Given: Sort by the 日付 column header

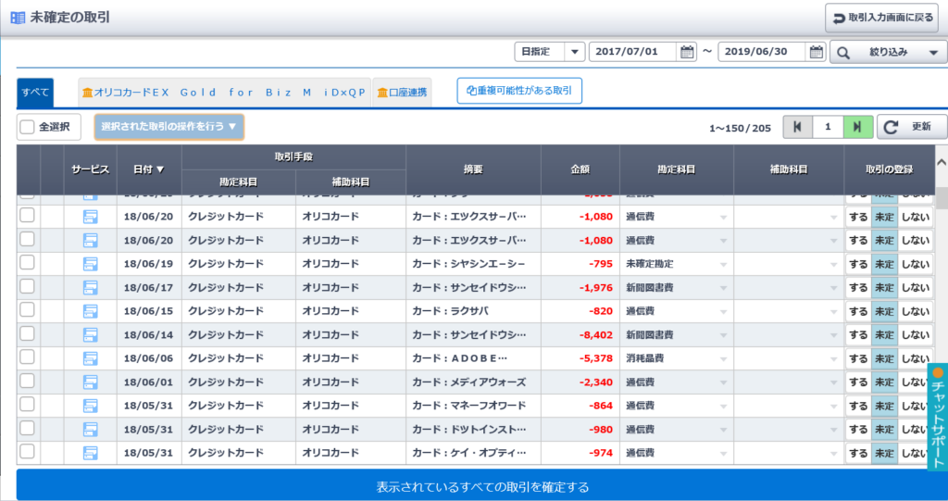Looking at the screenshot, I should click(149, 170).
